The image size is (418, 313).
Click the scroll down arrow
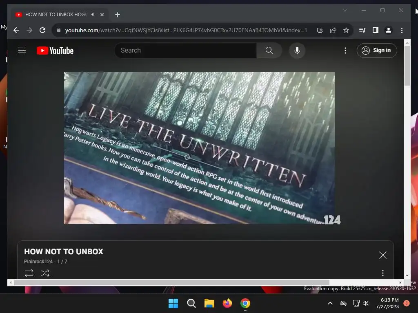pyautogui.click(x=407, y=276)
